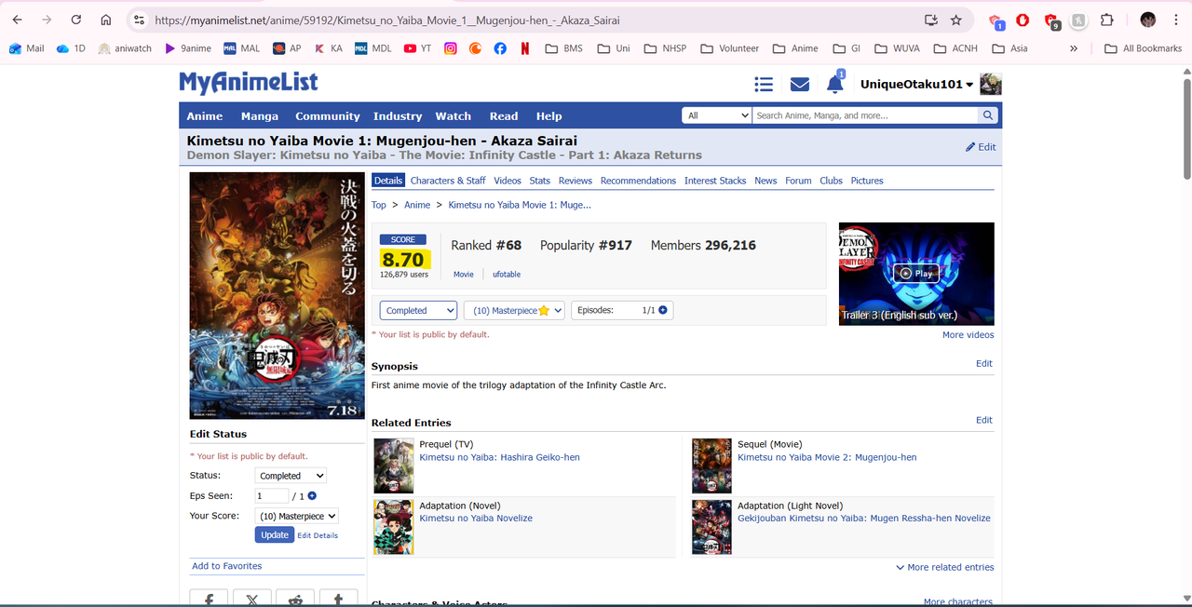Screen dimensions: 1192x607
Task: Open the Community menu
Action: click(328, 116)
